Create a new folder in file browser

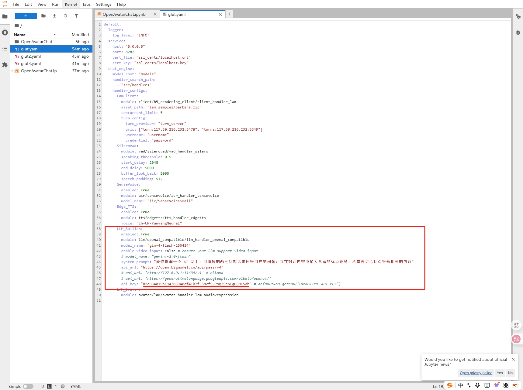pos(43,16)
